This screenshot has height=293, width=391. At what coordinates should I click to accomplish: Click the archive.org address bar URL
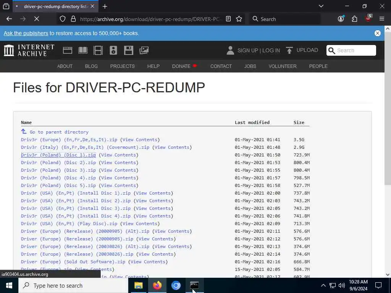tap(150, 19)
